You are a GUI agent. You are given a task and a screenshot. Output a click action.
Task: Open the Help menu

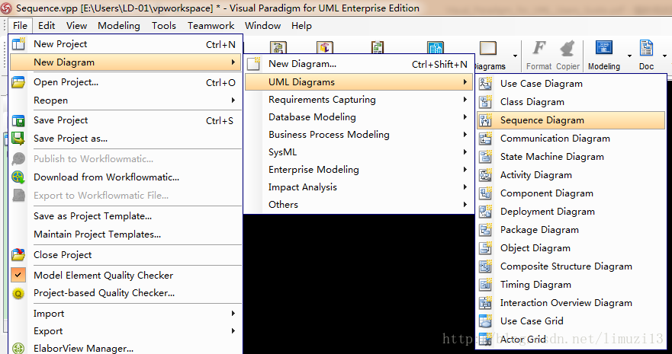(302, 26)
